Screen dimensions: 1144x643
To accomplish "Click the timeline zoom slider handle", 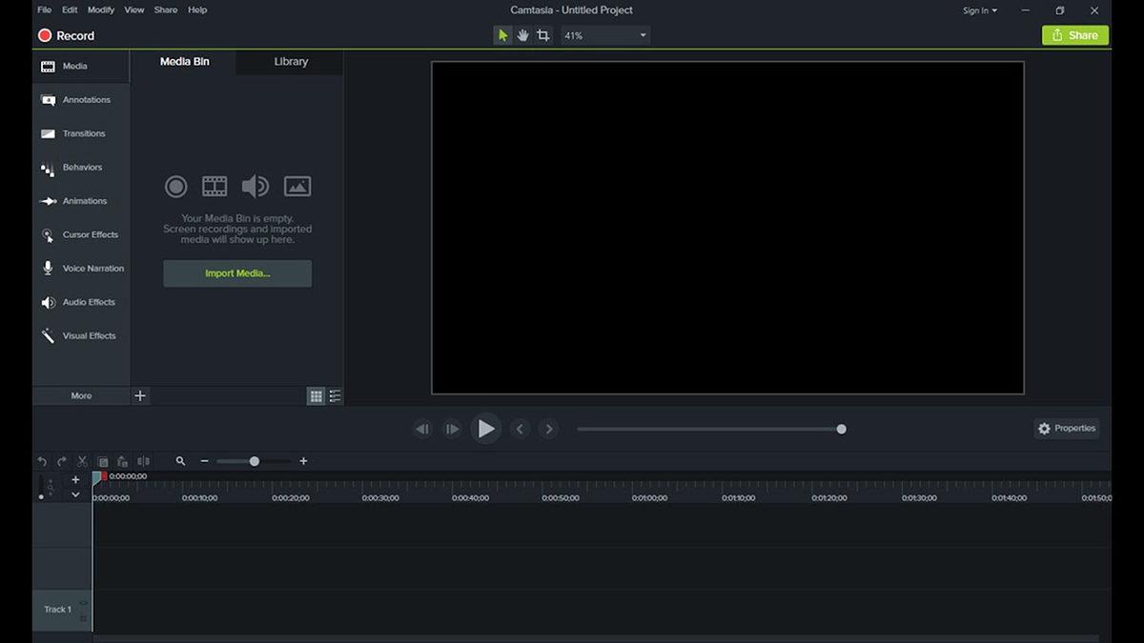I will [255, 461].
